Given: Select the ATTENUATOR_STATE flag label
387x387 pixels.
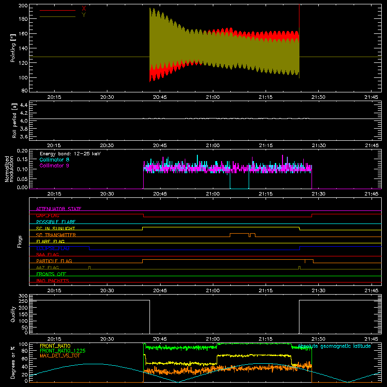Looking at the screenshot, I should pos(59,209).
